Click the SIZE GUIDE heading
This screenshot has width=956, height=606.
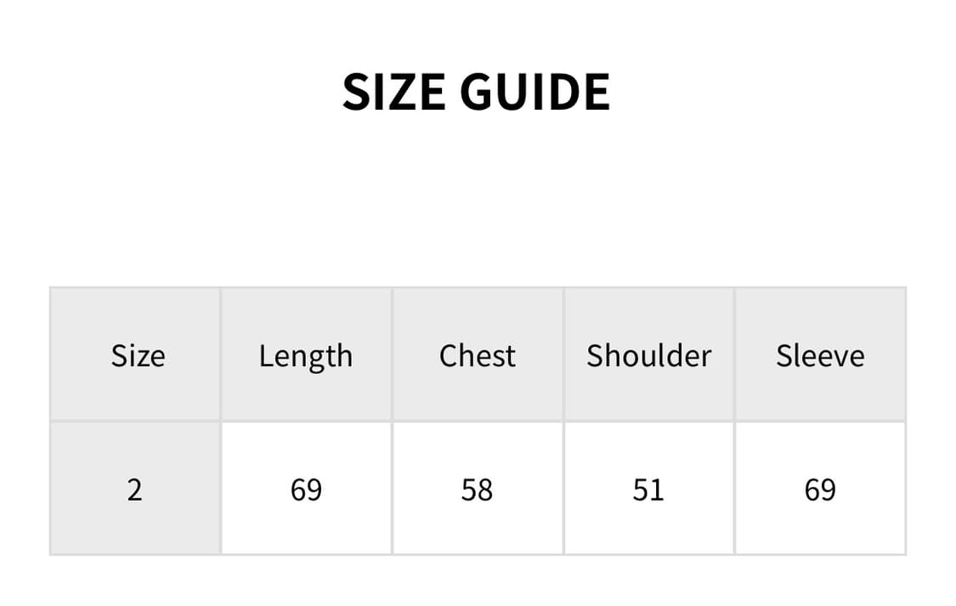pyautogui.click(x=476, y=92)
